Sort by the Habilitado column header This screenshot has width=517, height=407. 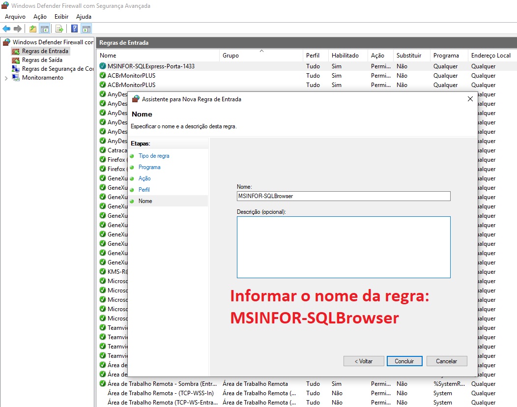pyautogui.click(x=348, y=56)
